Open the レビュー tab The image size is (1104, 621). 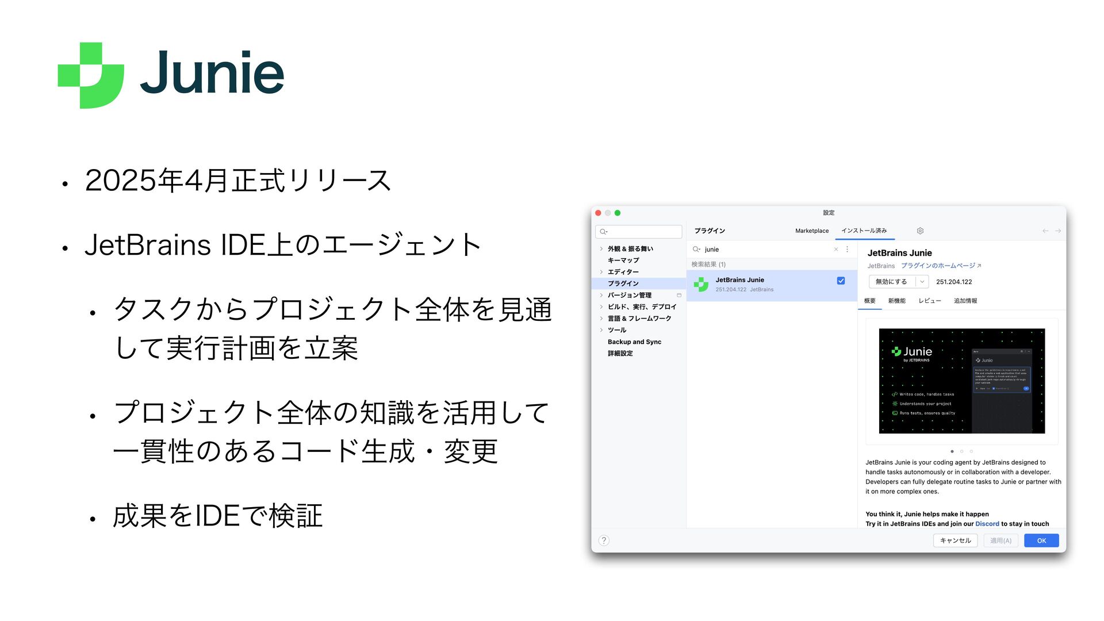tap(930, 301)
